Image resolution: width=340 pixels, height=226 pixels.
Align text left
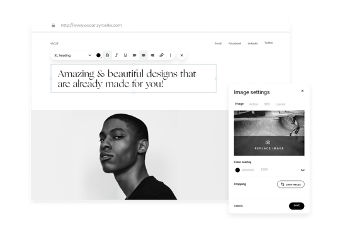[x=135, y=55]
